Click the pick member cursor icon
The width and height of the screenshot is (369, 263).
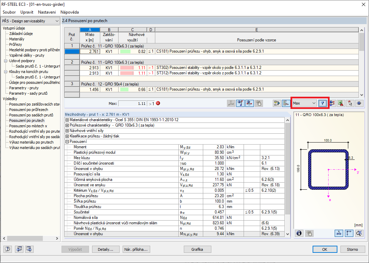point(350,103)
